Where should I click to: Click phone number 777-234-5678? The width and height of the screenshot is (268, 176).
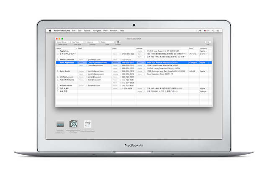click(128, 83)
